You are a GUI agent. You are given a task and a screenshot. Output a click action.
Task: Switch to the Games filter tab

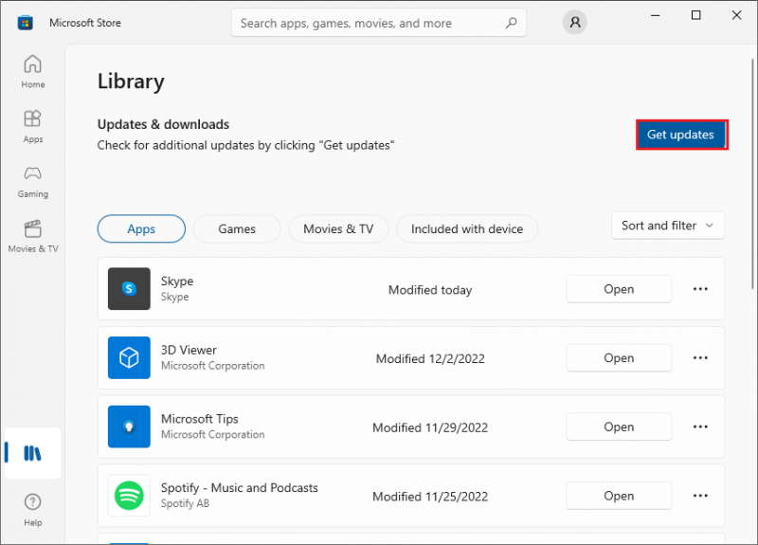(237, 228)
